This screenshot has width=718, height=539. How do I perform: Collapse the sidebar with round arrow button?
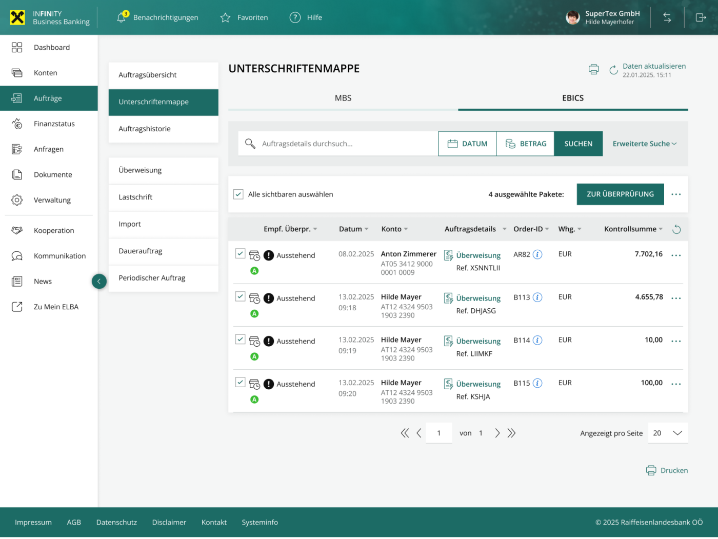99,281
